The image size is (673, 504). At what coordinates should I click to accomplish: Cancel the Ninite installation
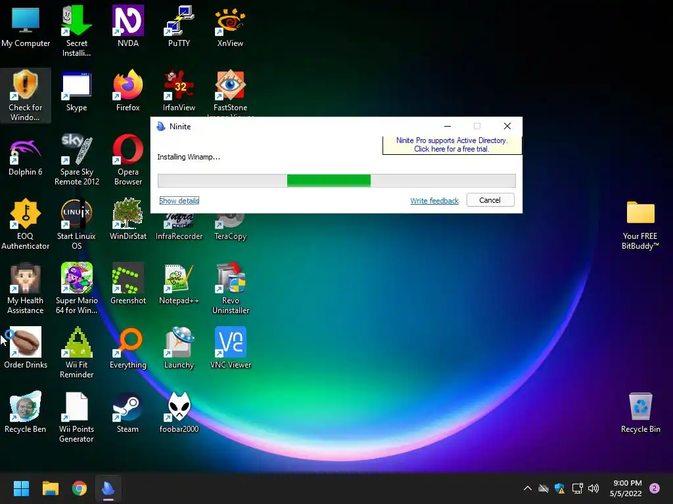click(490, 200)
